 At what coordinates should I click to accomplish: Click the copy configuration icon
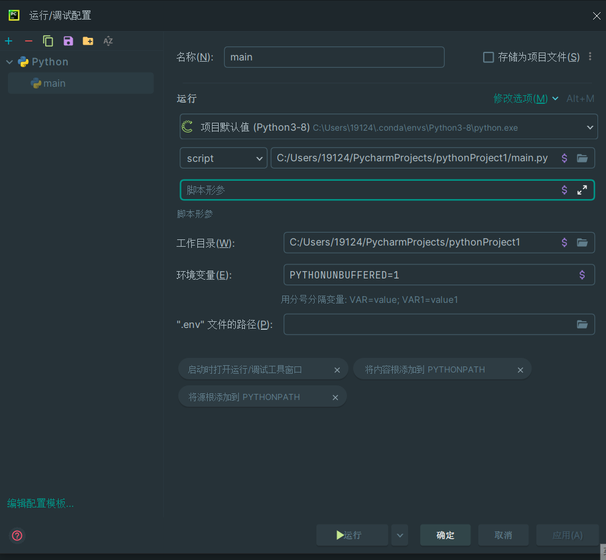click(48, 41)
